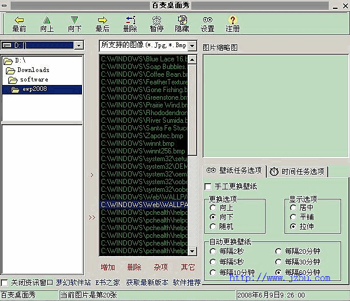Toggle 手工更换壁纸 checkbox

pos(208,187)
